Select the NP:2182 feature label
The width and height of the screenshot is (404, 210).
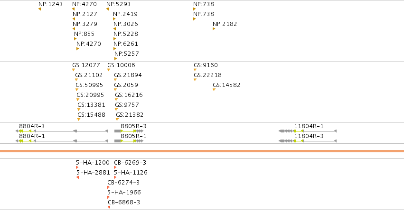pos(225,24)
